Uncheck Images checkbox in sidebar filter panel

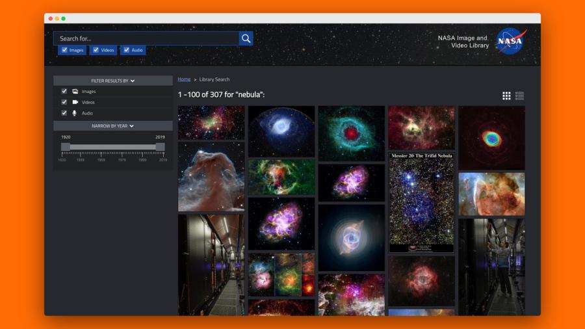tap(64, 92)
